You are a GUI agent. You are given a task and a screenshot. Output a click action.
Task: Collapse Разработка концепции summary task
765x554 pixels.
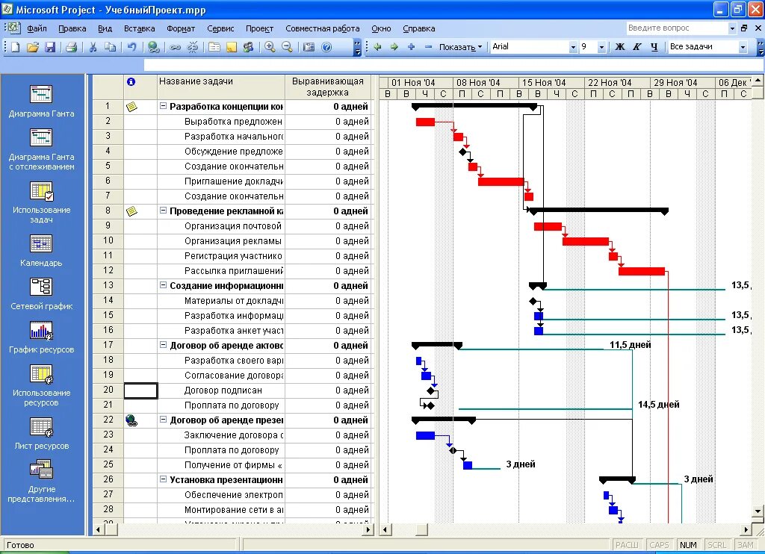tap(164, 106)
